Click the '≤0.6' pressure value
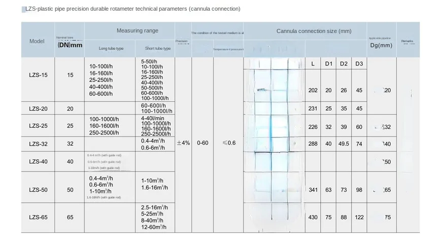Viewport: 441px width, 239px height. (x=229, y=143)
